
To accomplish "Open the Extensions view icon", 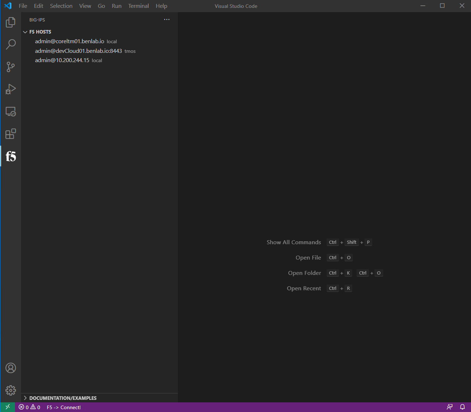I will click(x=11, y=134).
